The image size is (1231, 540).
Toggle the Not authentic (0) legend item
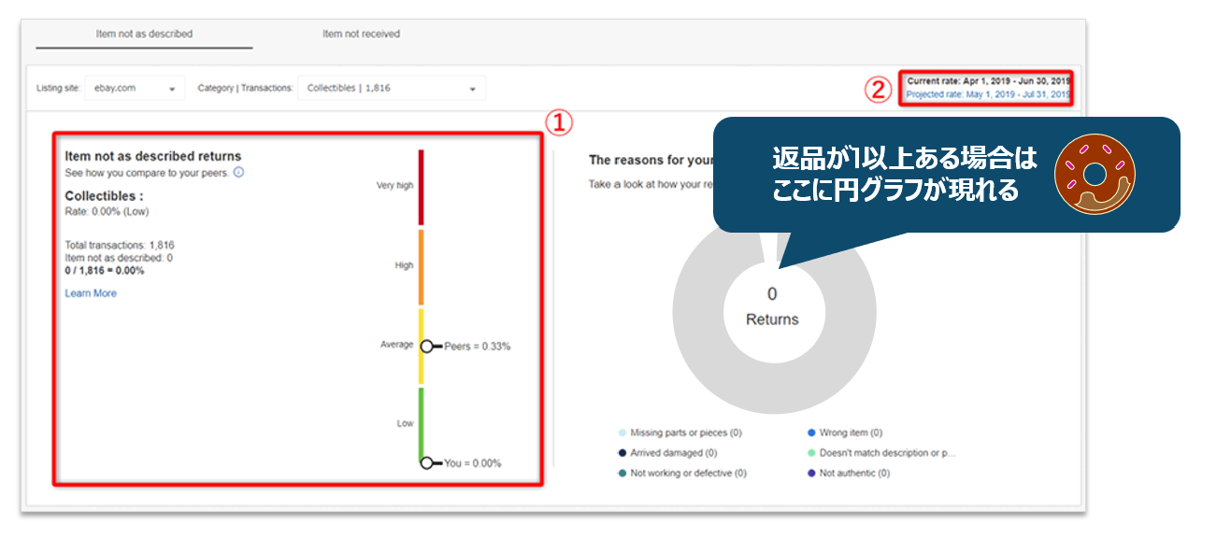849,474
